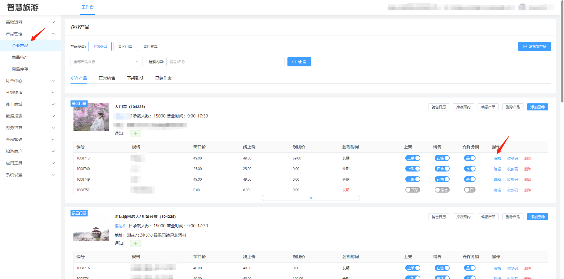The height and width of the screenshot is (279, 564).
Task: Click 添加票种 for 大门票 product
Action: click(x=537, y=107)
